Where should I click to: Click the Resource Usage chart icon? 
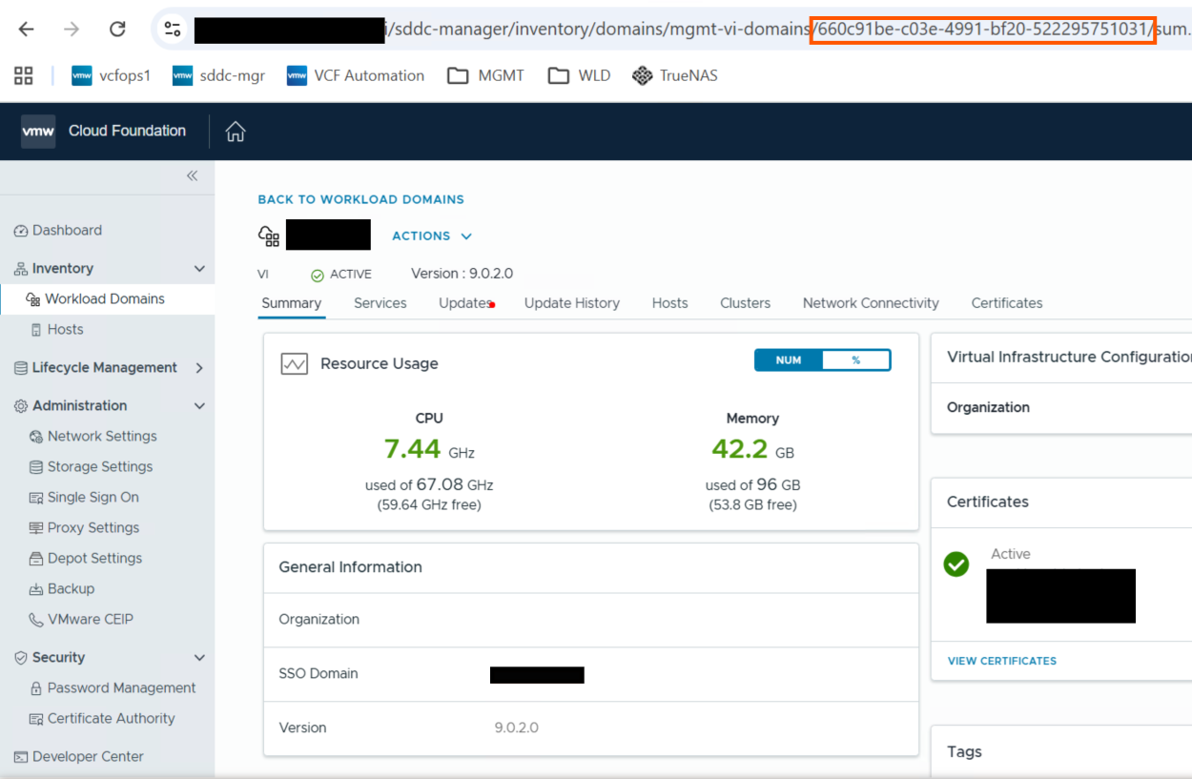coord(294,363)
